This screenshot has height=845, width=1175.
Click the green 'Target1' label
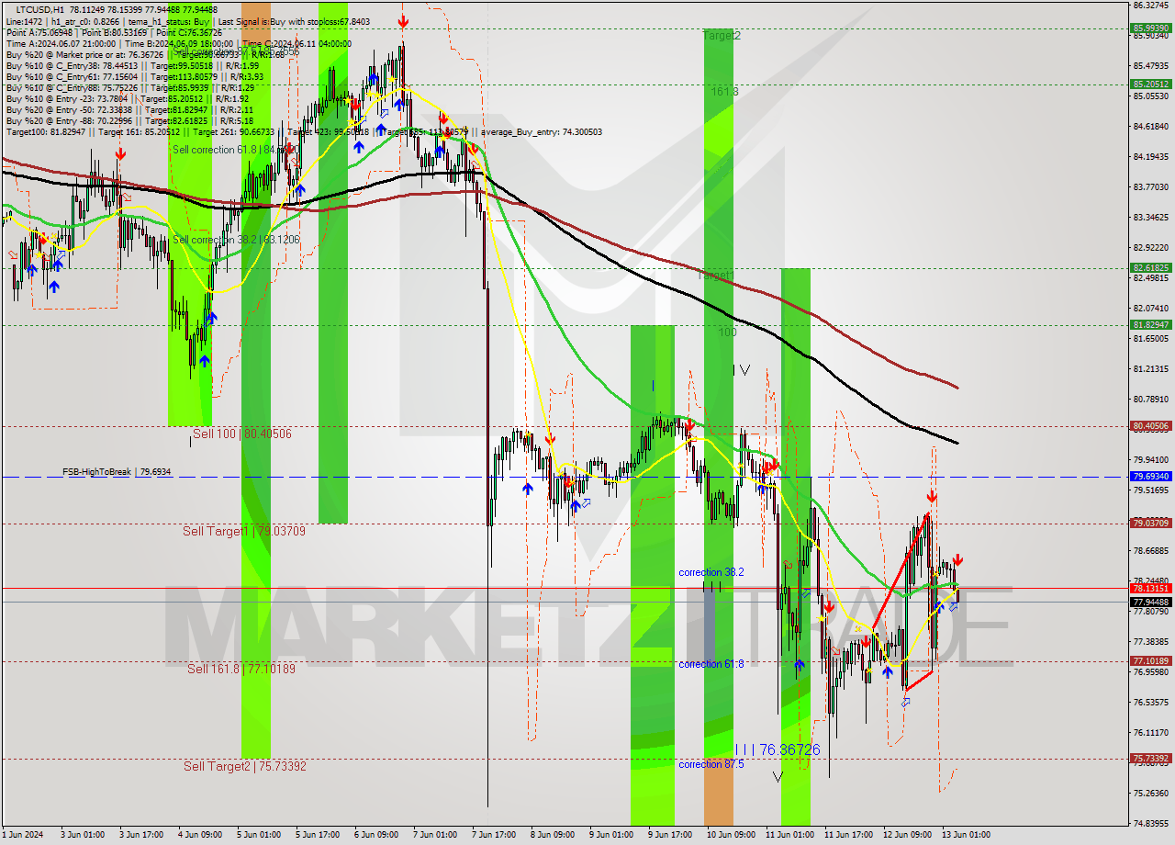[716, 276]
